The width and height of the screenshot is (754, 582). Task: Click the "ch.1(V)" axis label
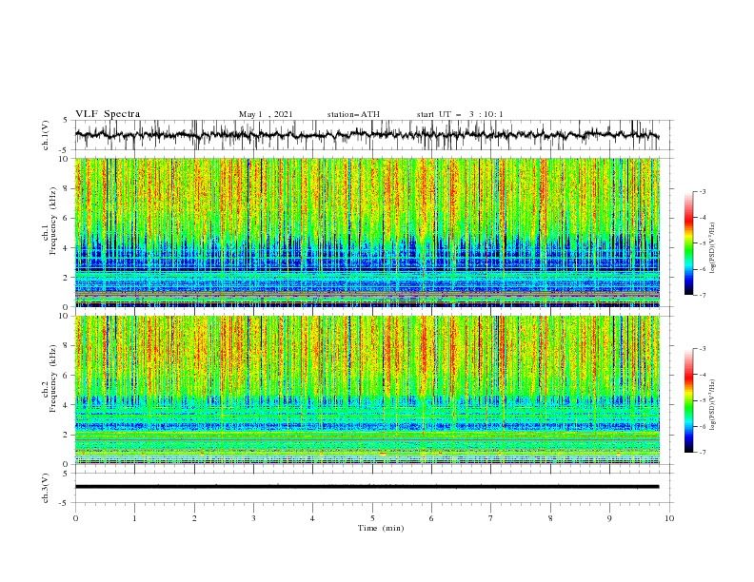[46, 135]
